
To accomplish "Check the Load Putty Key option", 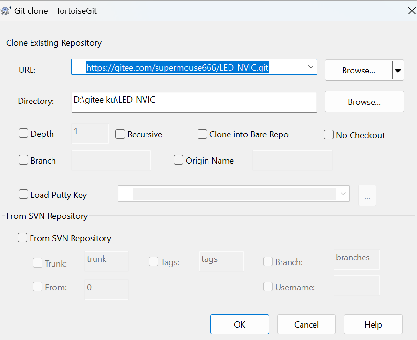I will 23,194.
